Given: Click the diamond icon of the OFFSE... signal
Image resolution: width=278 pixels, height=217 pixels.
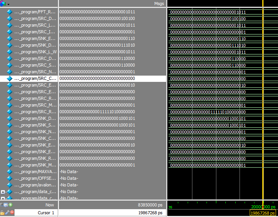Looking at the screenshot, I should coord(9,178).
